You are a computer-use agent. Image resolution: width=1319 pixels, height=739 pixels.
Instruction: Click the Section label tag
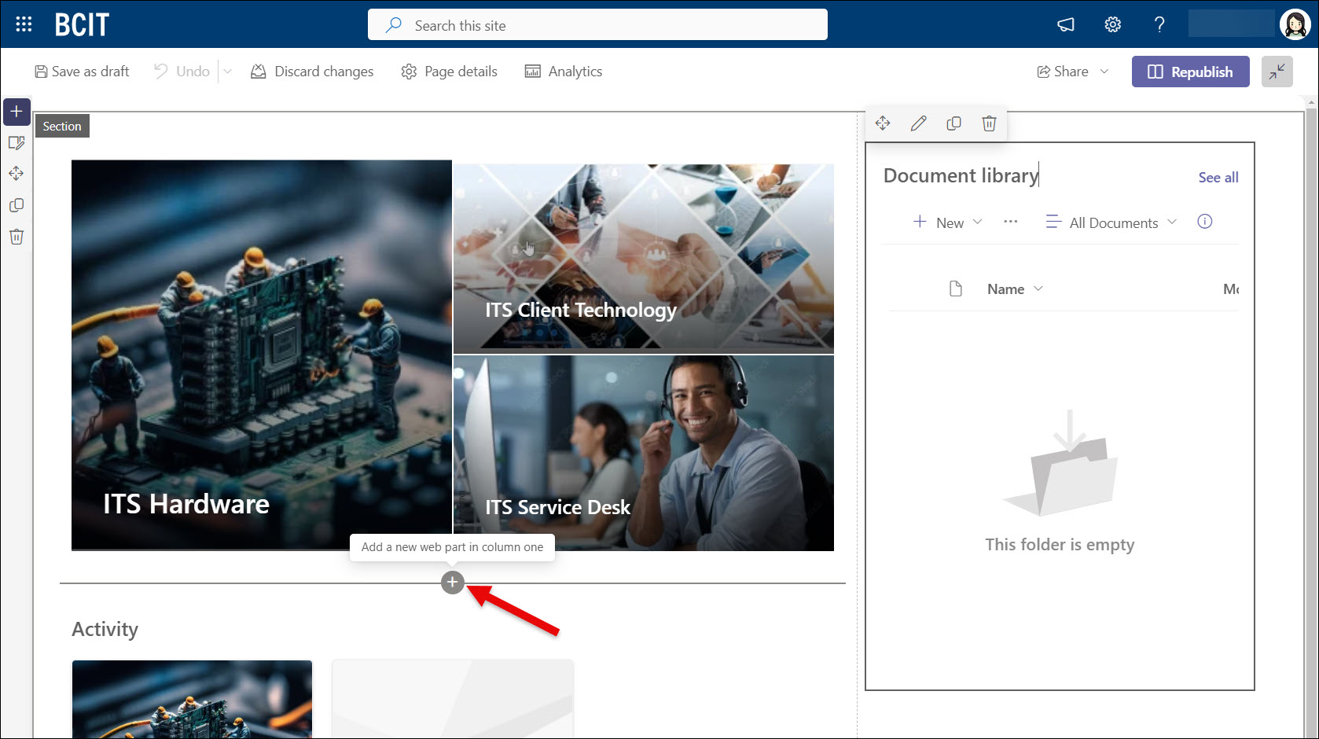[62, 126]
